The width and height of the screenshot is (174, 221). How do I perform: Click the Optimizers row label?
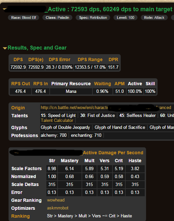point(23,208)
